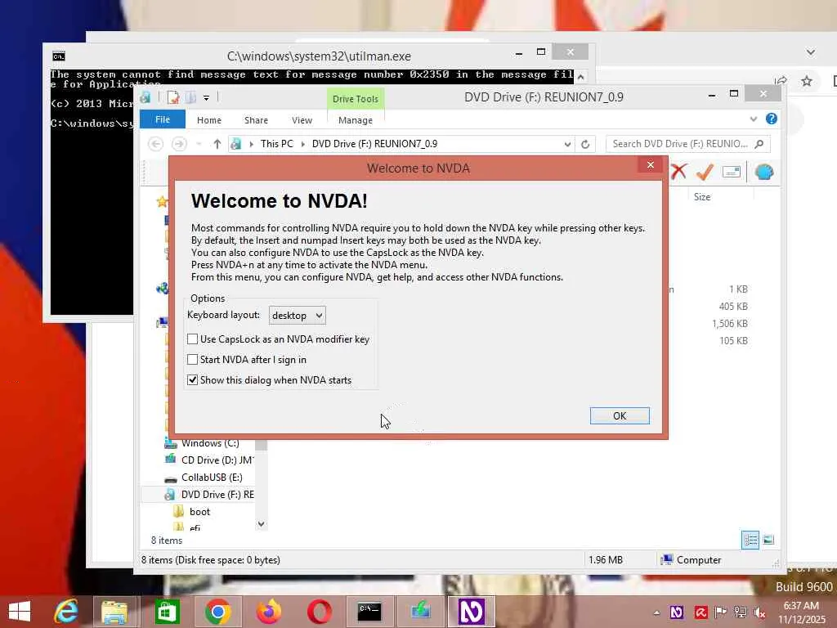Click the New folder quick access icon
The height and width of the screenshot is (628, 837).
click(x=190, y=97)
